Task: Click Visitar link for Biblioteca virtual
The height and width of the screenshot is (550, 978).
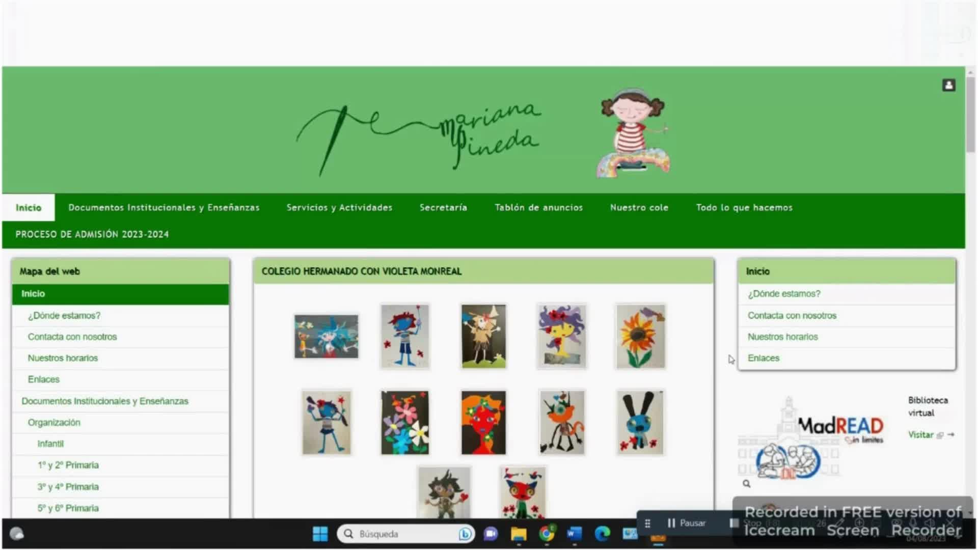Action: tap(921, 434)
